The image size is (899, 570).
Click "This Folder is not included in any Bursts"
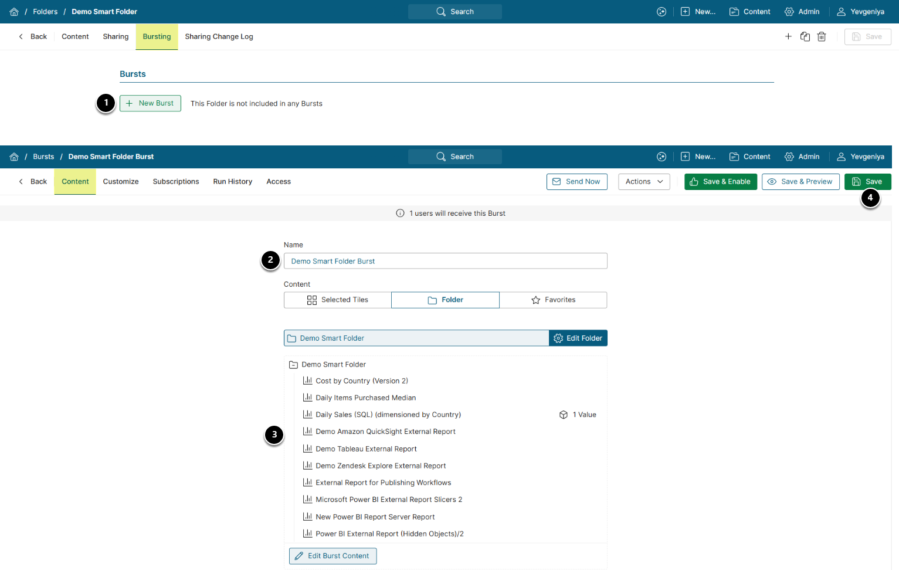[256, 104]
